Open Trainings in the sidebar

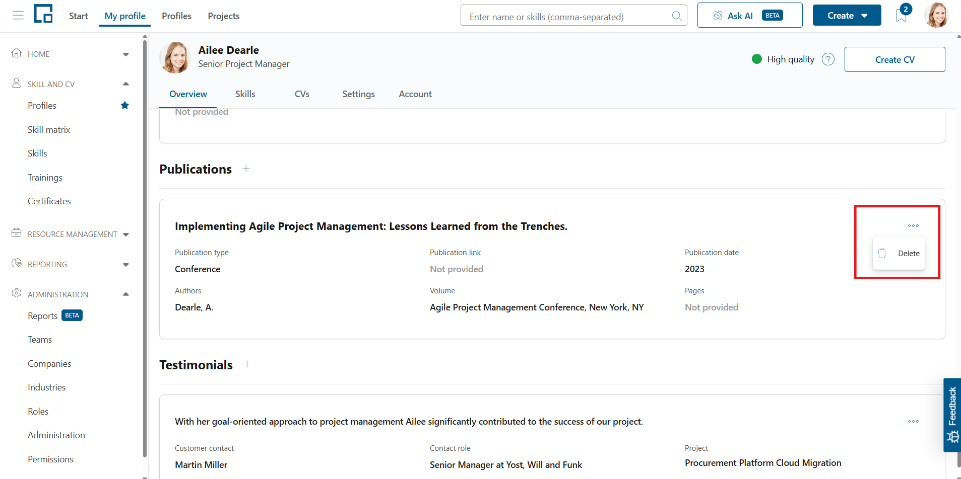tap(45, 178)
